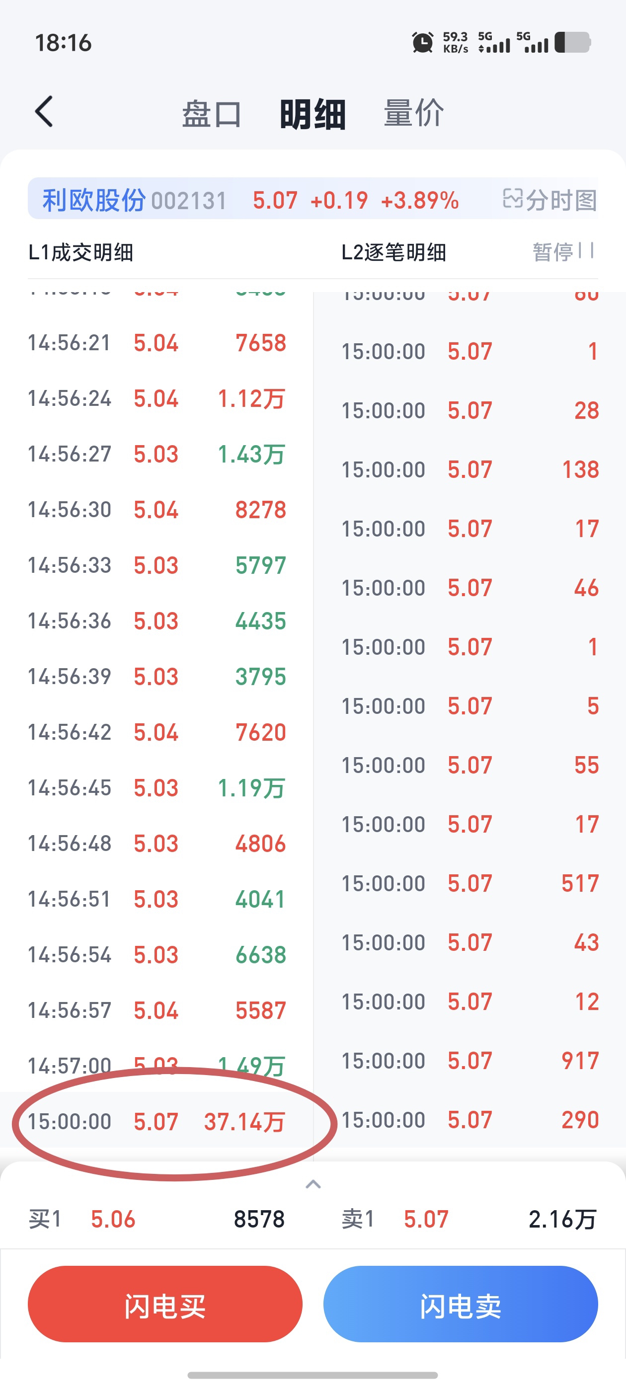Tap the alarm clock status icon

click(x=422, y=43)
